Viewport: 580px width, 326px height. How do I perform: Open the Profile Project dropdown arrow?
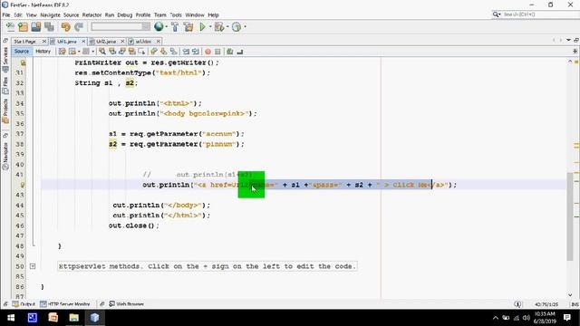[x=245, y=26]
